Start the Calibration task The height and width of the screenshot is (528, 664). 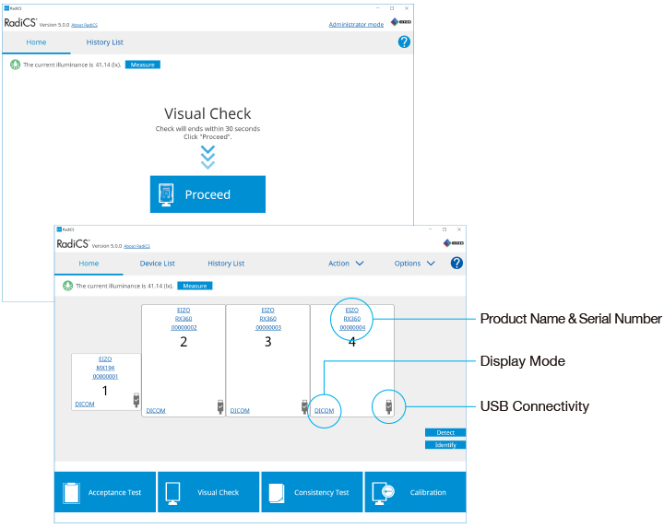415,492
